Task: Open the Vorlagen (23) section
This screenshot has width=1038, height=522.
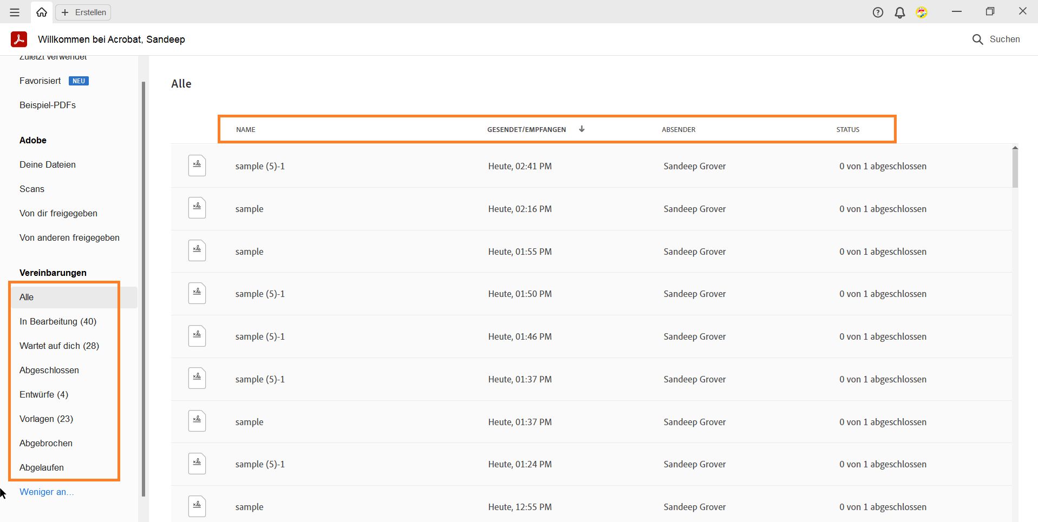Action: pyautogui.click(x=46, y=419)
